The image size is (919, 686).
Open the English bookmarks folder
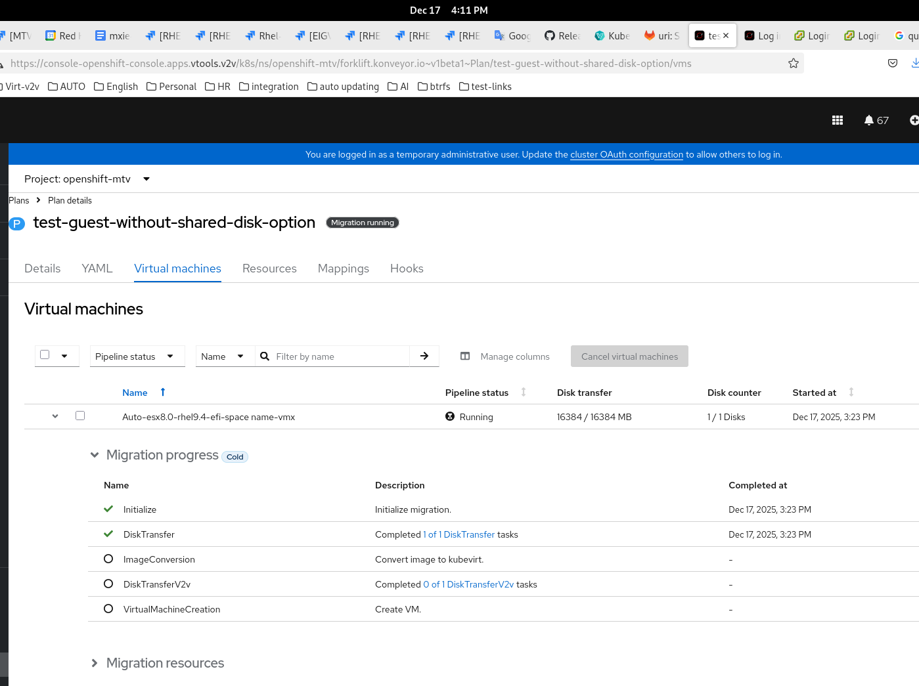pos(116,86)
